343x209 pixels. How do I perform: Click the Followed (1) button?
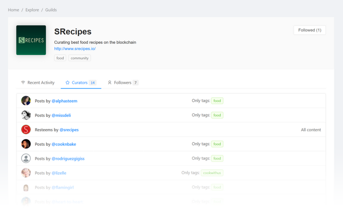coord(310,30)
